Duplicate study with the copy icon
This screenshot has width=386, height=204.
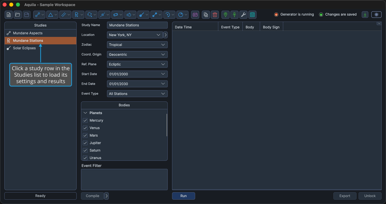coord(206,15)
